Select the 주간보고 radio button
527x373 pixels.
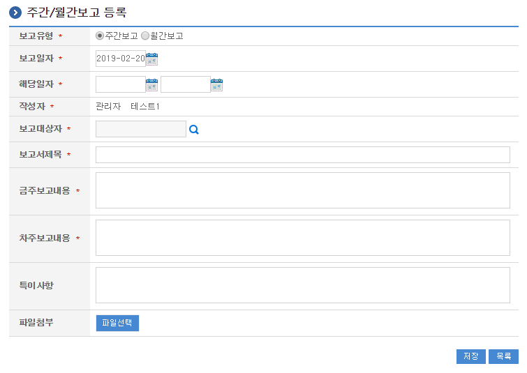[100, 36]
